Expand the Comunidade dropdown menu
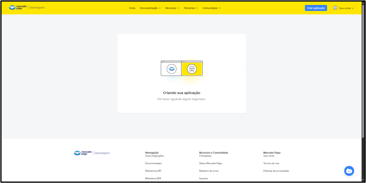 212,8
